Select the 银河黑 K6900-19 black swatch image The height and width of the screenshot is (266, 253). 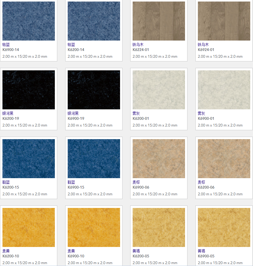pyautogui.click(x=94, y=90)
